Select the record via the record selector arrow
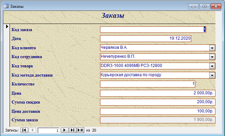 [6, 26]
